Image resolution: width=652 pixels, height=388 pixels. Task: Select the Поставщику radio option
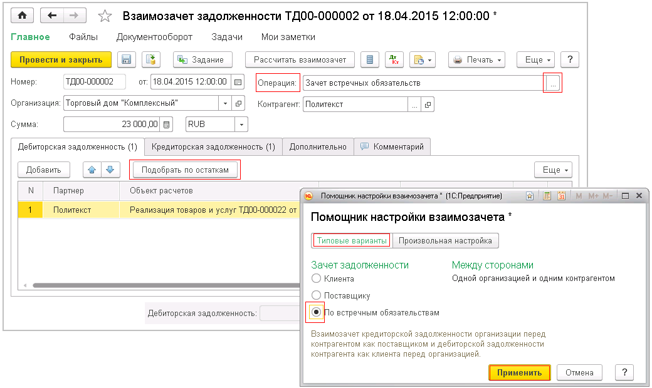pos(317,295)
